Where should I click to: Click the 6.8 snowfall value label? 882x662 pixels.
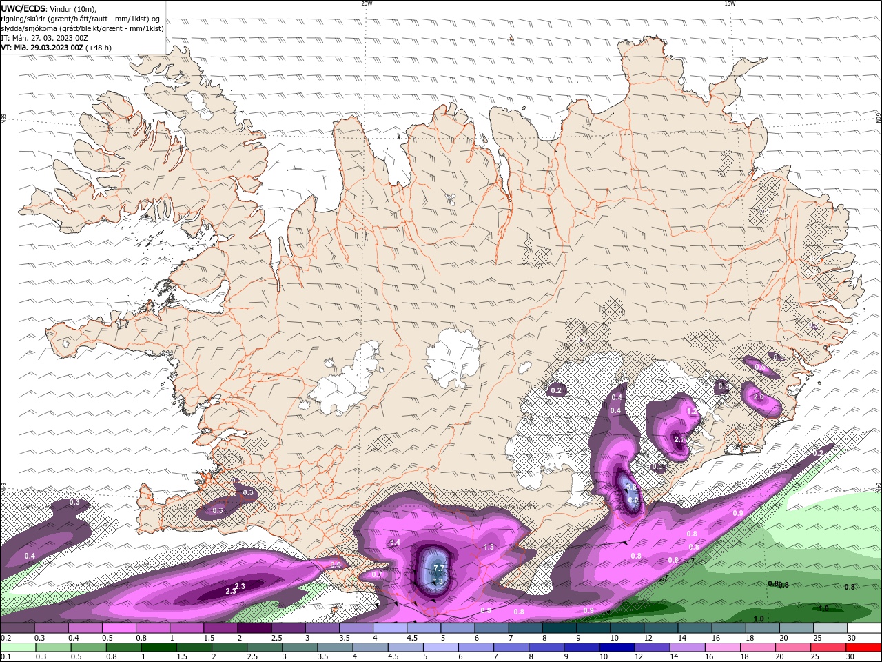[630, 488]
